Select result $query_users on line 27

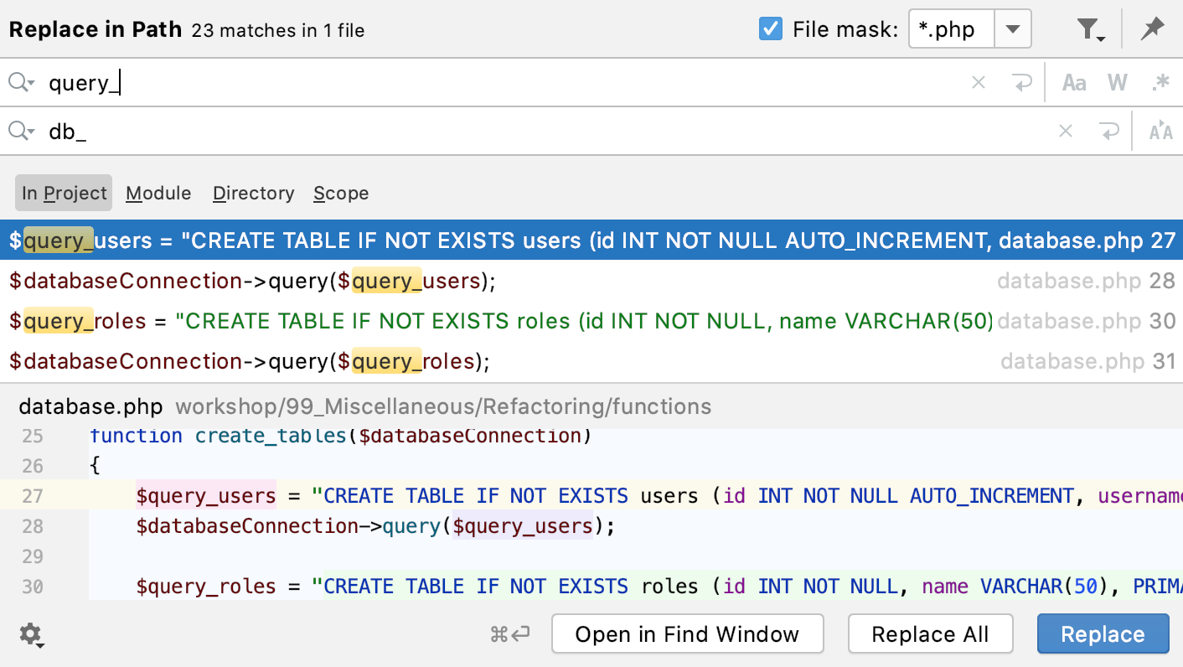click(x=591, y=240)
